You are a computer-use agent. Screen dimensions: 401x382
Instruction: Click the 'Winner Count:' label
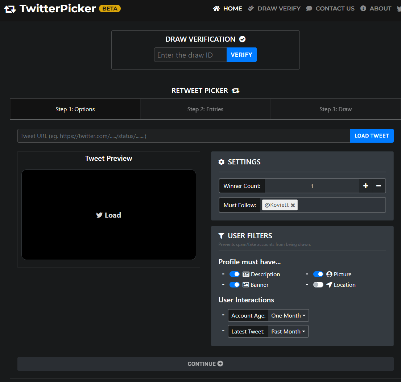[x=242, y=186]
